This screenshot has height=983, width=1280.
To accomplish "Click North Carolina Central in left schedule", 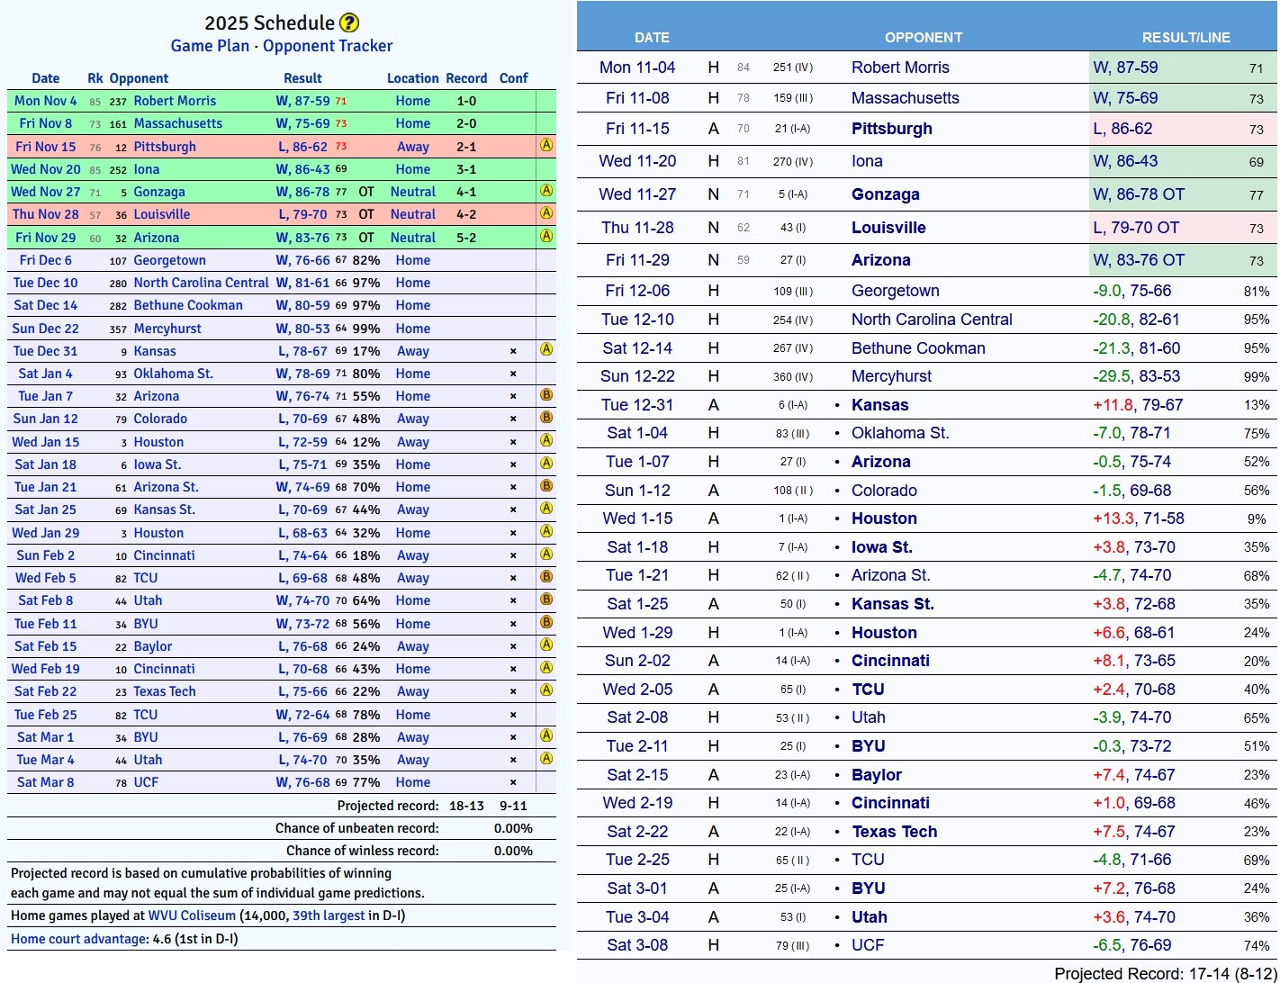I will [201, 283].
